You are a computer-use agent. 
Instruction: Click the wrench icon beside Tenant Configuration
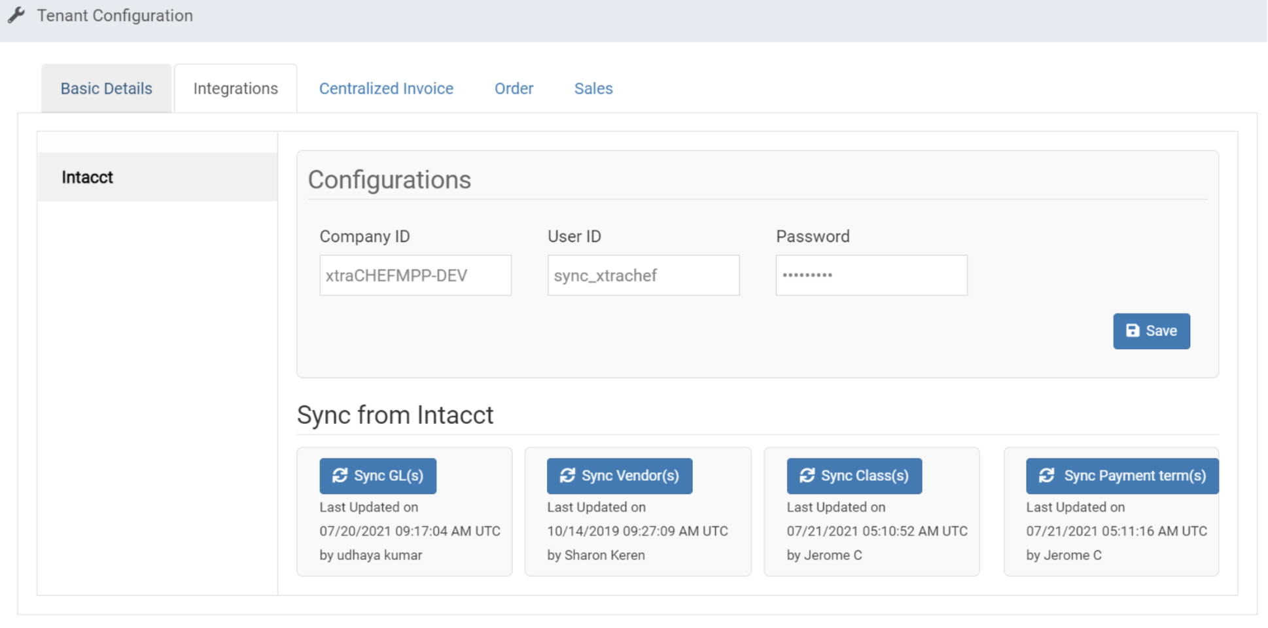pyautogui.click(x=16, y=15)
